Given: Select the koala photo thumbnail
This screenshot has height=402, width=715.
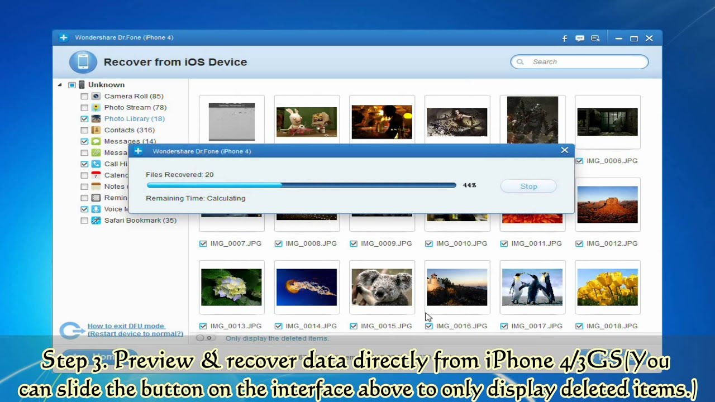Looking at the screenshot, I should coord(382,287).
